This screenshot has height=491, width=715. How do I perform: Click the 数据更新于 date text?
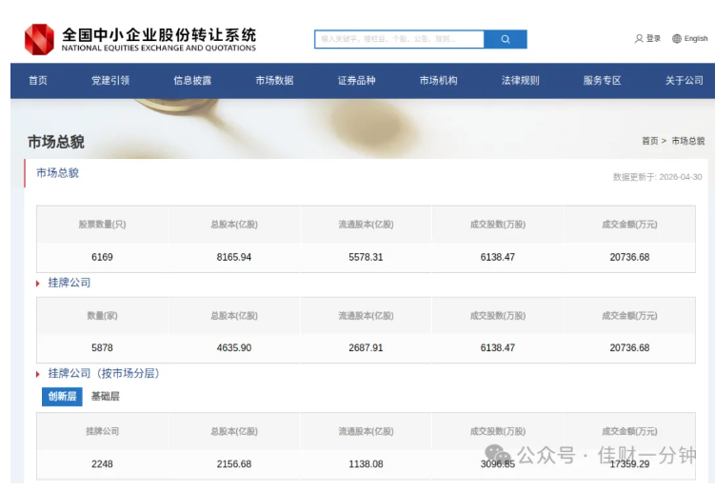[x=657, y=177]
